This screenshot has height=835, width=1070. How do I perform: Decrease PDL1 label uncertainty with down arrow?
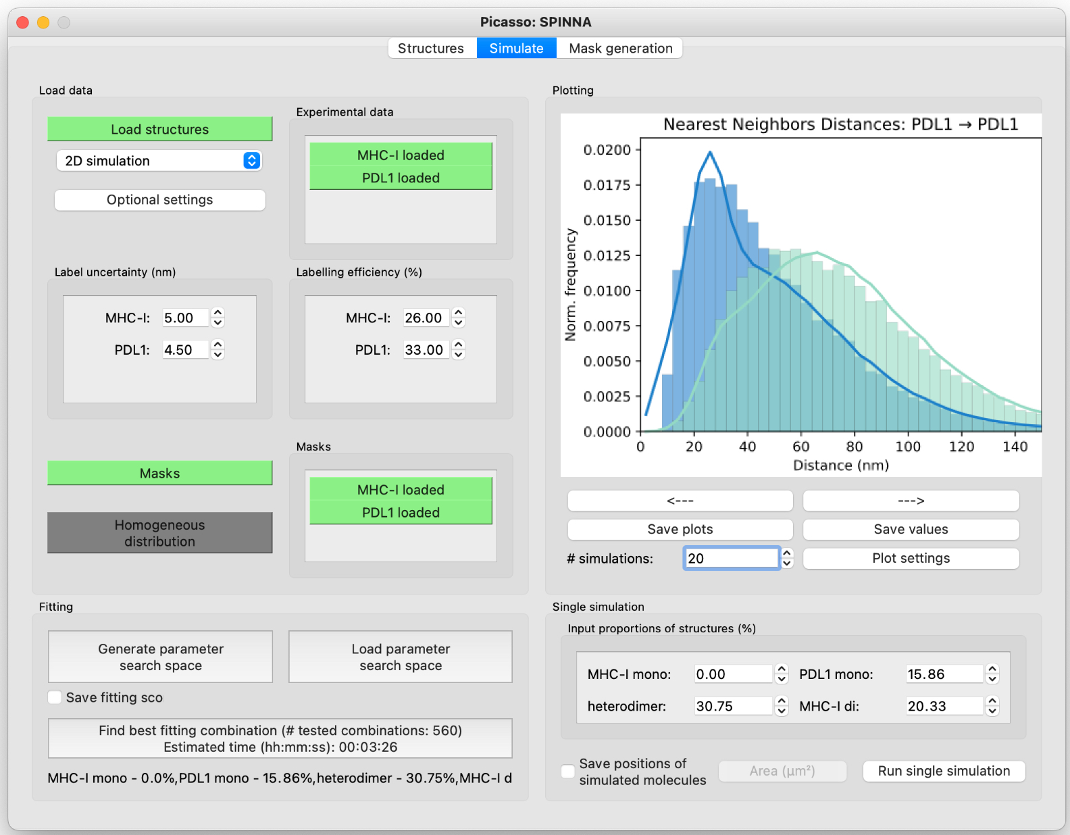[218, 355]
